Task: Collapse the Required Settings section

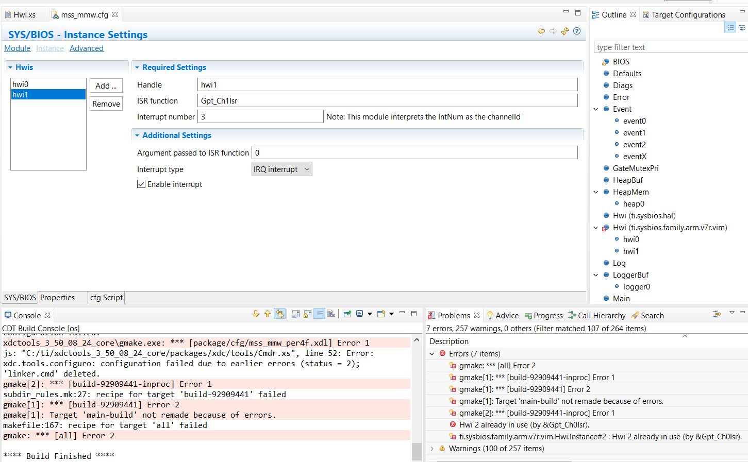Action: (137, 67)
